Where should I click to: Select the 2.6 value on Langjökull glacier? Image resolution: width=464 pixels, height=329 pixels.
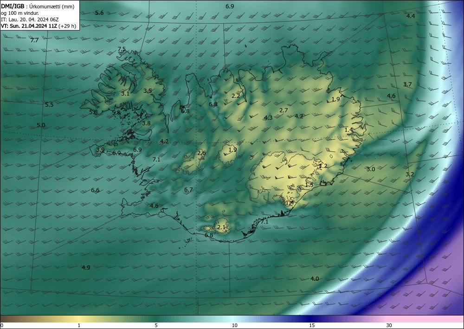coord(201,153)
